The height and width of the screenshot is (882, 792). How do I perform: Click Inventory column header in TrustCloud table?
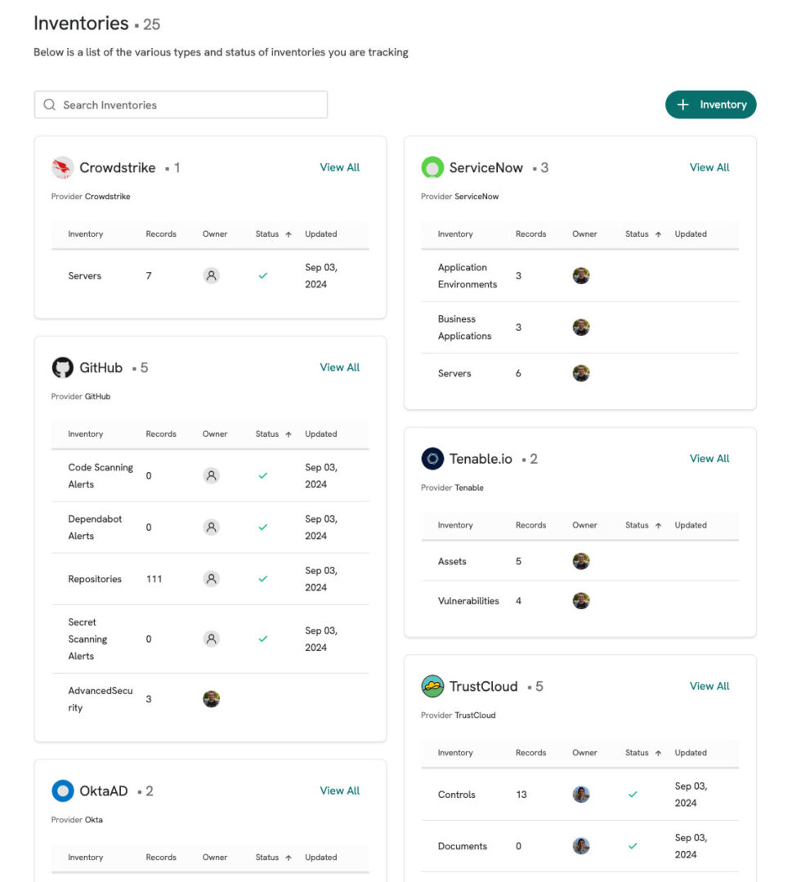[x=455, y=753]
